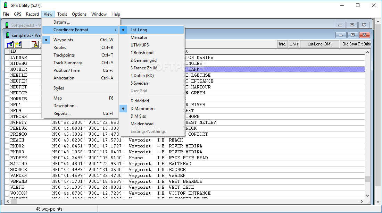Open Styles from the View menu
This screenshot has width=382, height=213.
81,88
